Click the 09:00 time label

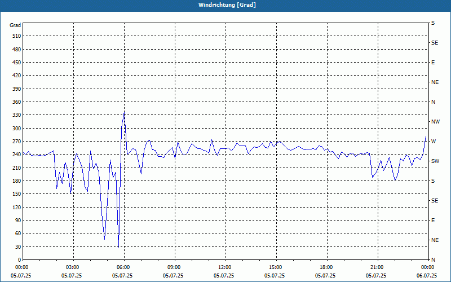tap(175, 267)
